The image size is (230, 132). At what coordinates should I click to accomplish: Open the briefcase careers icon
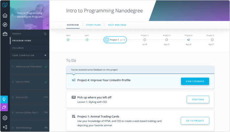(x=5, y=33)
